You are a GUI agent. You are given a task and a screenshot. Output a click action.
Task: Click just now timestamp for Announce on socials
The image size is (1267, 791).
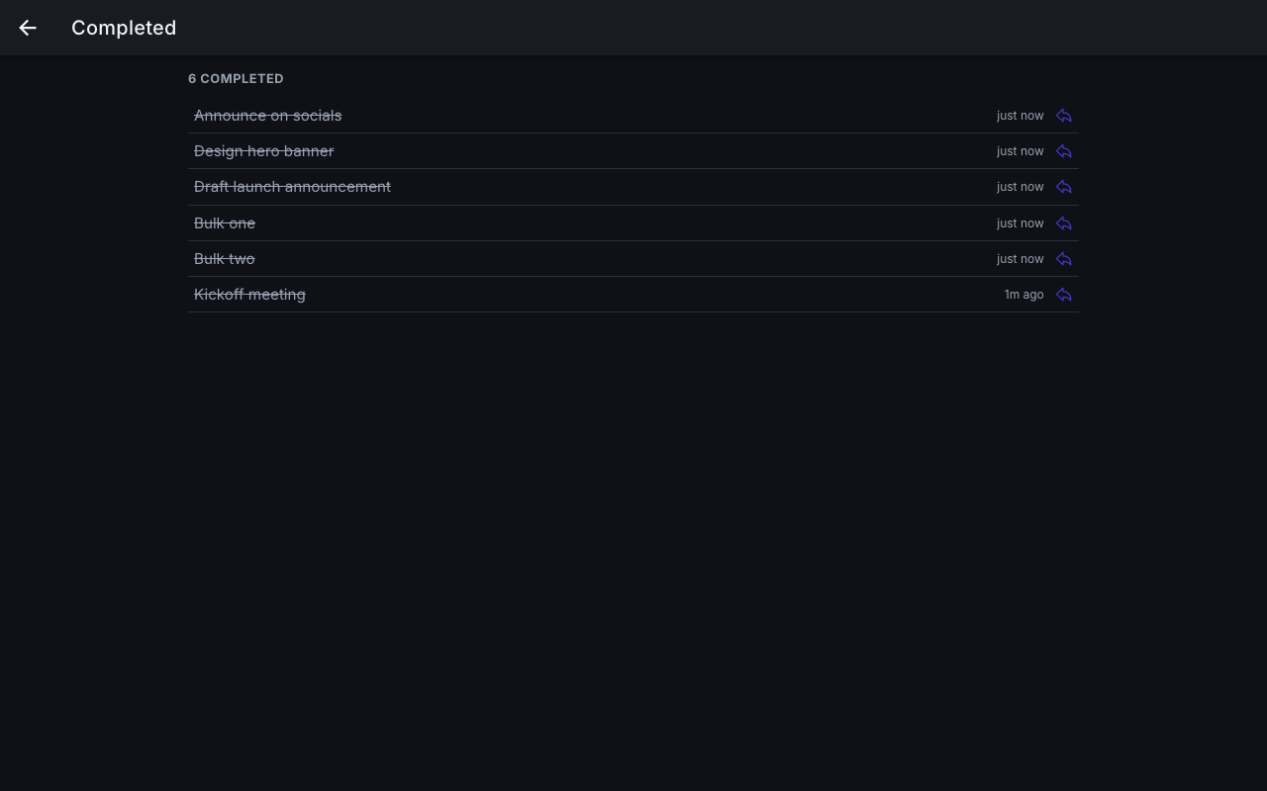point(1020,116)
